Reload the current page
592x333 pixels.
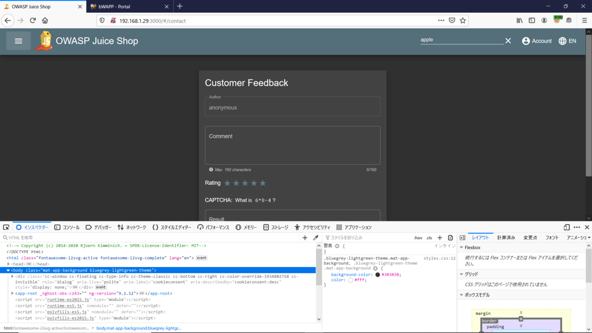(x=33, y=21)
